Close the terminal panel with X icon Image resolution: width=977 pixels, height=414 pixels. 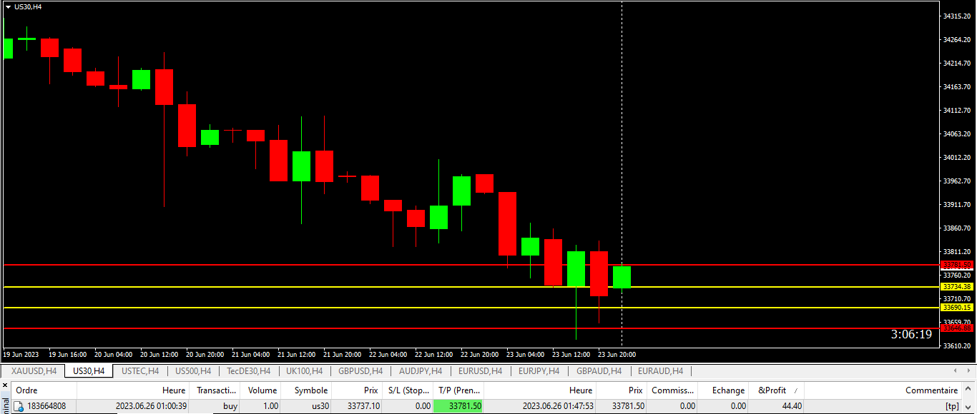pyautogui.click(x=5, y=385)
